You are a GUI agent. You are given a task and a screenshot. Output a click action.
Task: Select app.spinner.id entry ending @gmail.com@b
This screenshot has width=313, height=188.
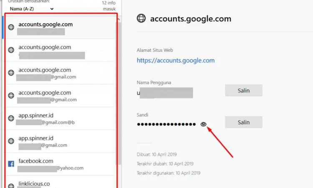point(60,119)
